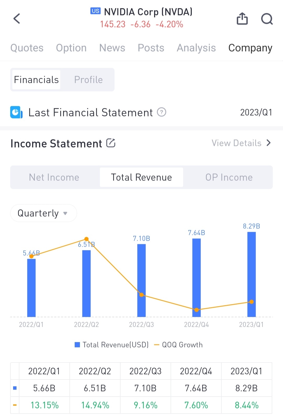Click the View Details link
The width and height of the screenshot is (283, 417).
coord(236,143)
